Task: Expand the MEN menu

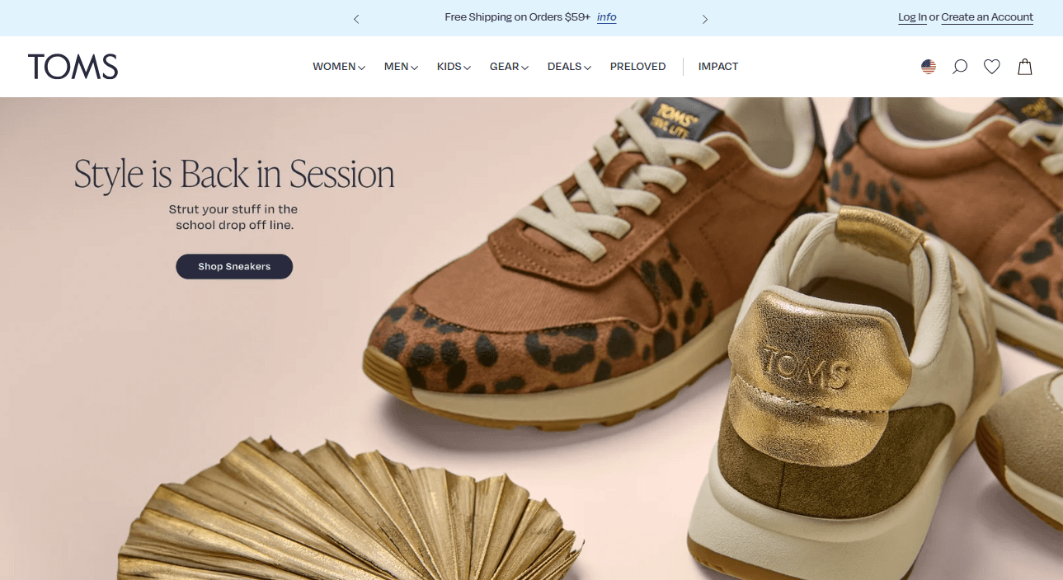Action: pos(402,67)
